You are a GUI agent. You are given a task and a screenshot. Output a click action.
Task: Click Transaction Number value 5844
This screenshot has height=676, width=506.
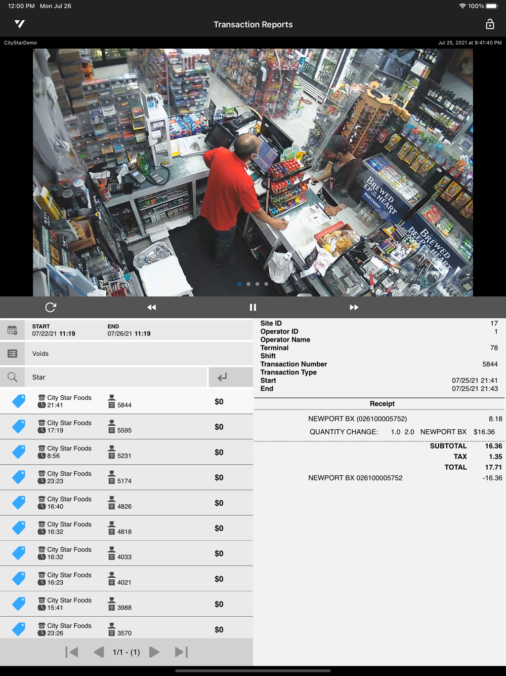490,364
